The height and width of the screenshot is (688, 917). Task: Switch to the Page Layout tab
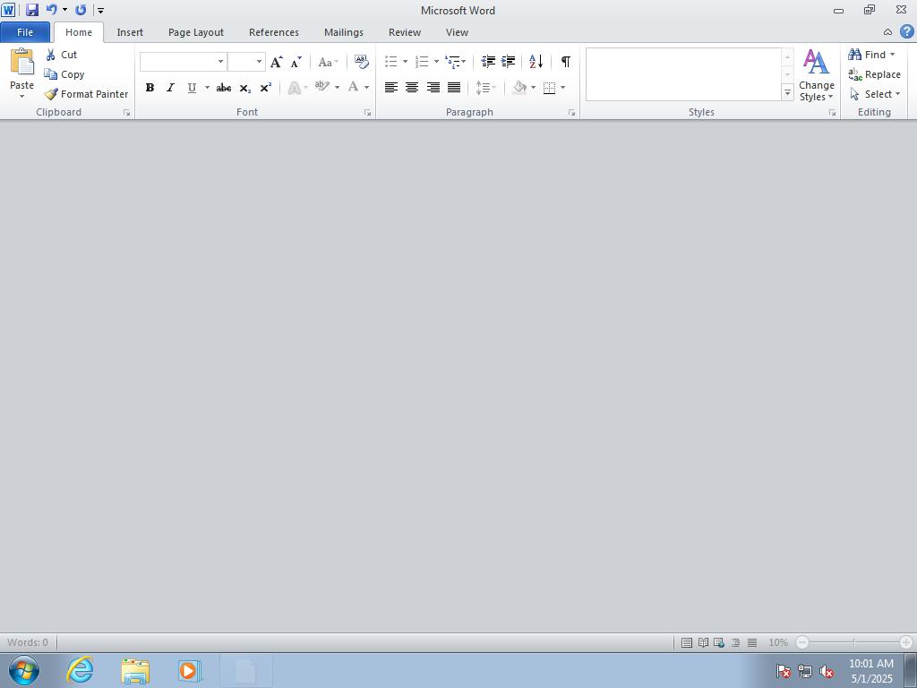point(196,32)
